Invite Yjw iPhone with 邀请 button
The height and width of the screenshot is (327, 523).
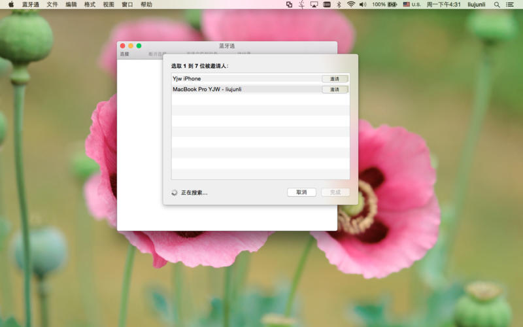(x=334, y=78)
